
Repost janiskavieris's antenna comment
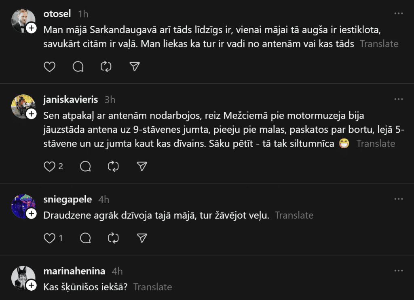coord(113,166)
